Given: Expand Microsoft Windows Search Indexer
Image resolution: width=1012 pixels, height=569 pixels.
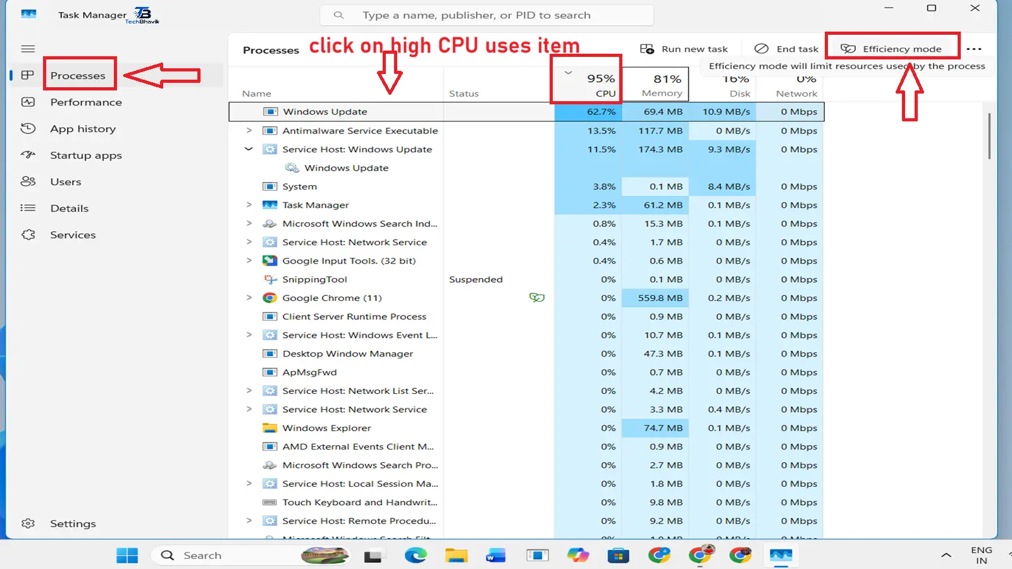Looking at the screenshot, I should coord(249,223).
